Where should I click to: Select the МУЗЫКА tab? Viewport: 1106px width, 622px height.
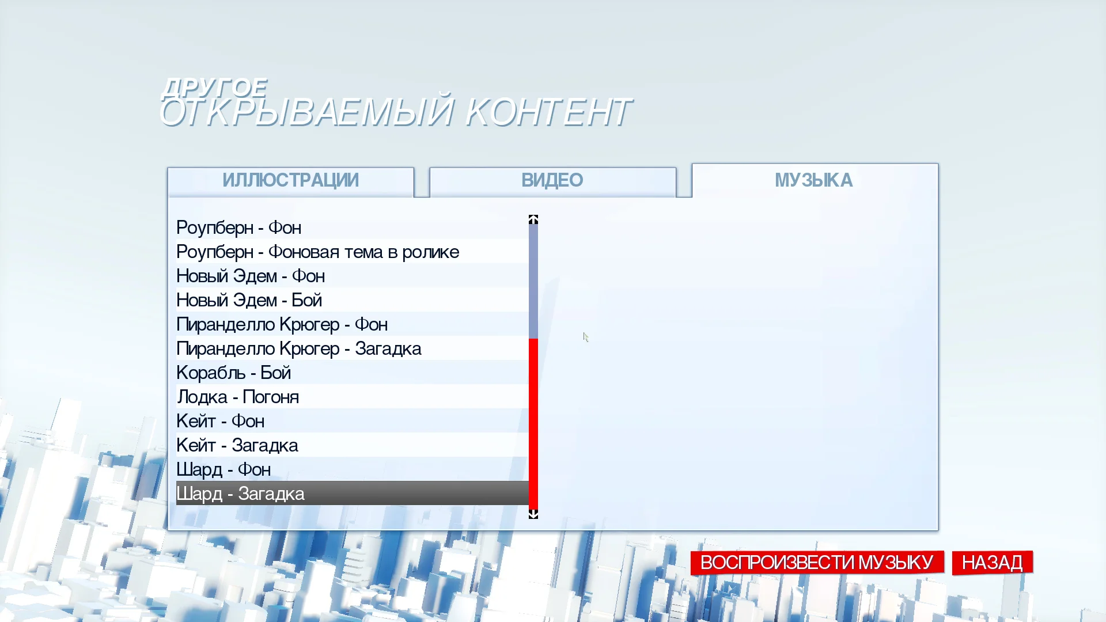(x=815, y=181)
